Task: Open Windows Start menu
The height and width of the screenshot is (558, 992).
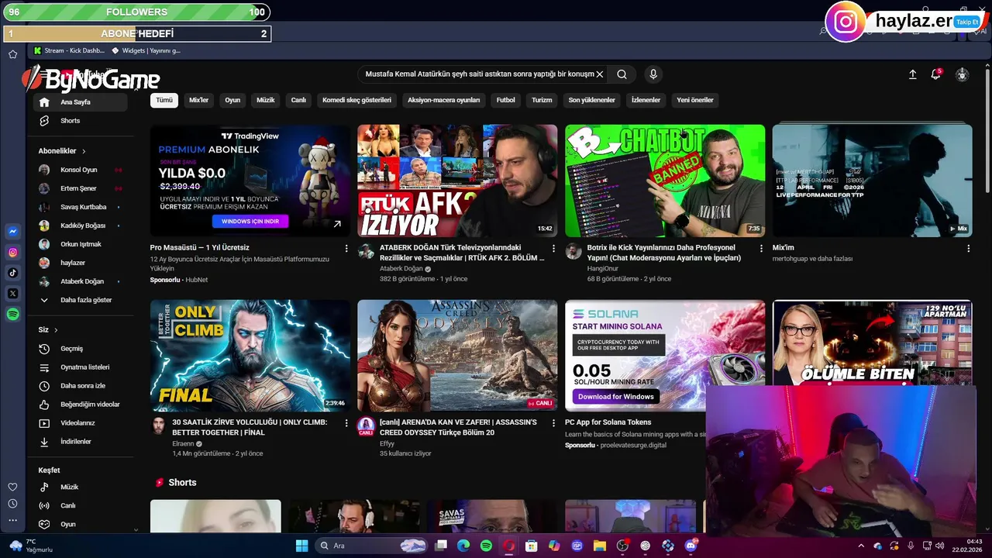Action: tap(302, 546)
